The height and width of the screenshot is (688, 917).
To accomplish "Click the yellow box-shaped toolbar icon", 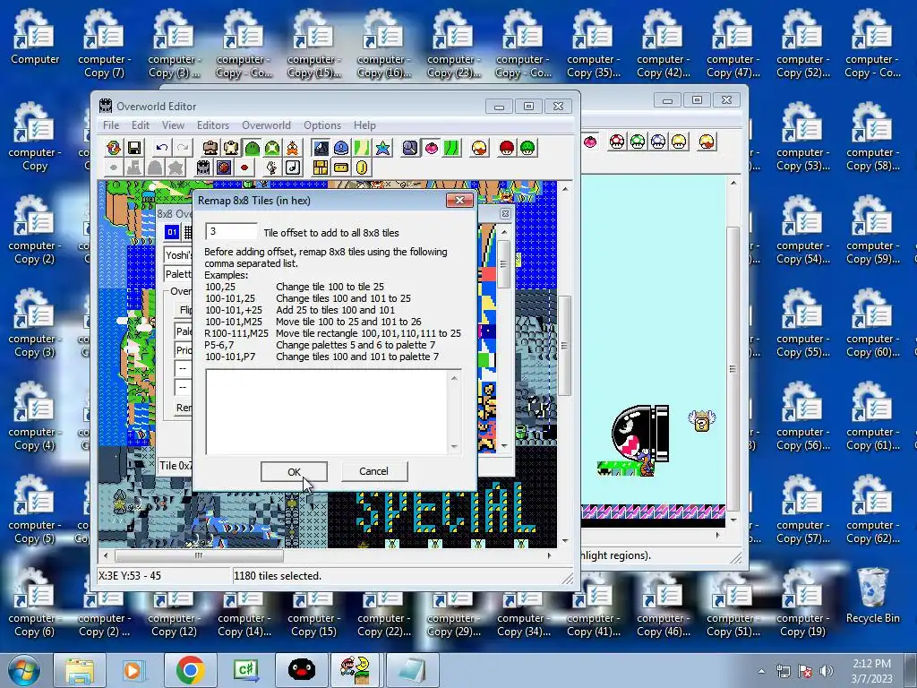I will pyautogui.click(x=341, y=168).
